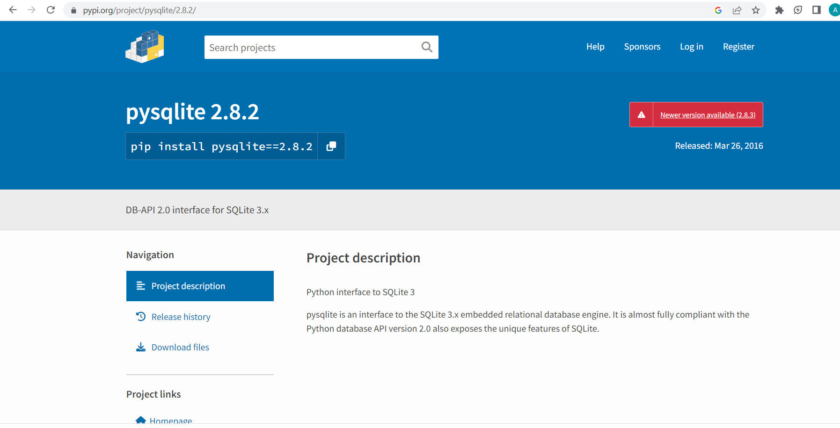The height and width of the screenshot is (428, 840).
Task: Toggle the browser side panel icon
Action: click(817, 10)
